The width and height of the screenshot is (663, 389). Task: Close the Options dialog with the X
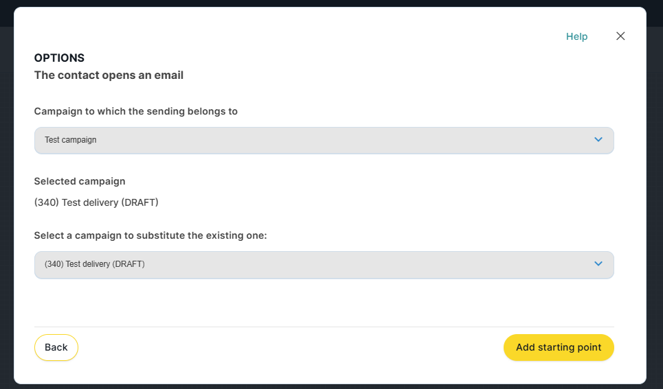pos(620,36)
